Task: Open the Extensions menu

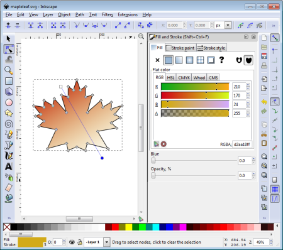Action: (128, 14)
